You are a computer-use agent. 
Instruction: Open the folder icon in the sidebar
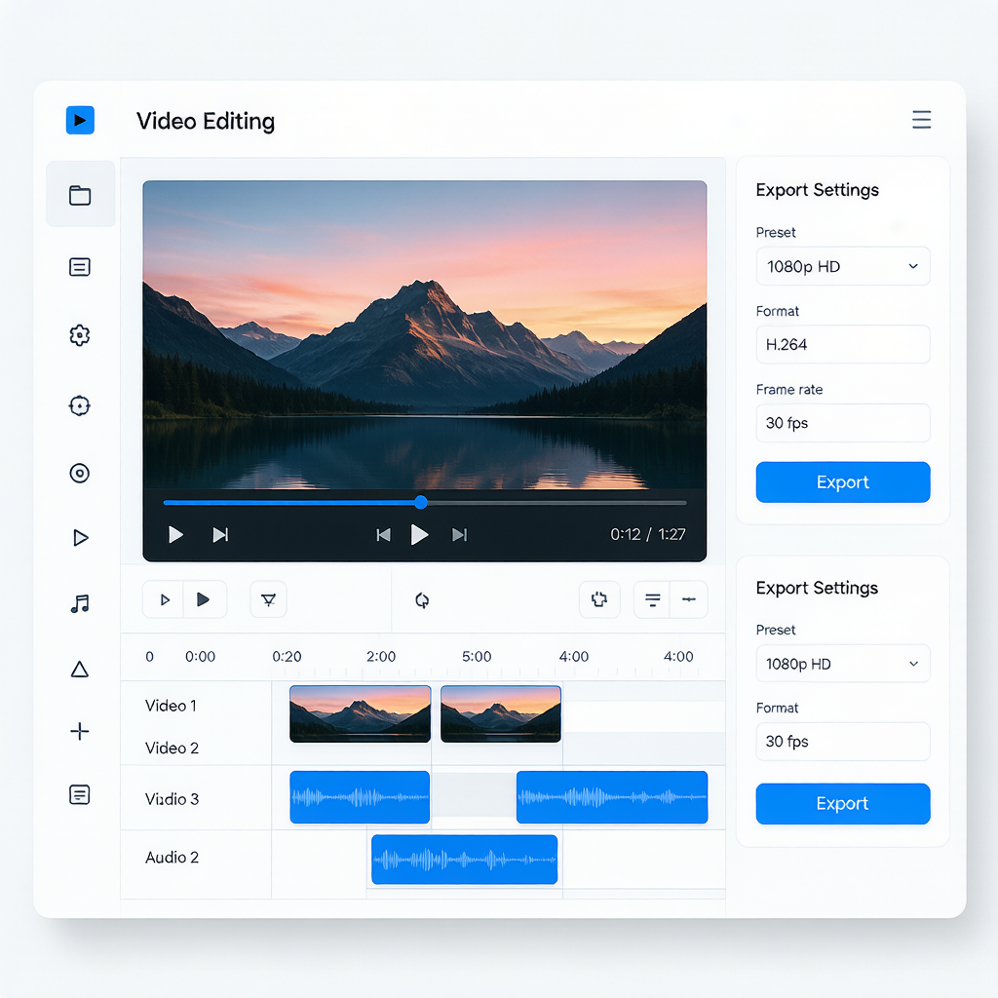point(80,195)
